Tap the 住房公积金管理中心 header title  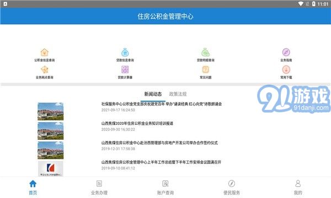tap(165, 16)
